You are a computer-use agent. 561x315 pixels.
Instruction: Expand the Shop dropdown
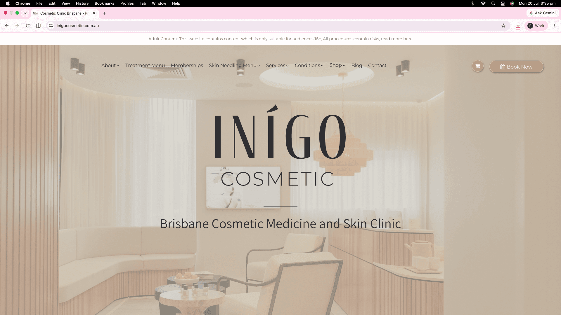coord(337,65)
